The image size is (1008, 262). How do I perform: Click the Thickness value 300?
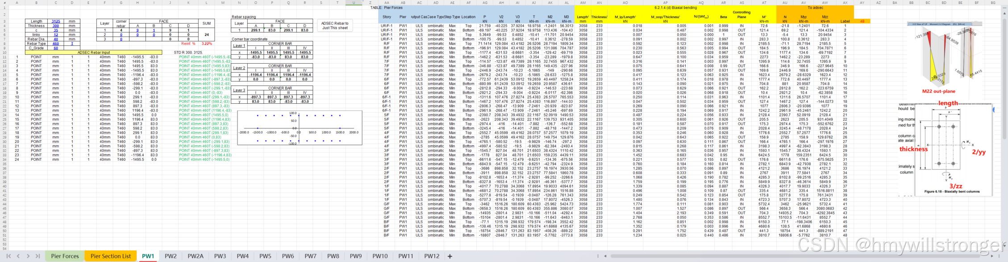[56, 26]
